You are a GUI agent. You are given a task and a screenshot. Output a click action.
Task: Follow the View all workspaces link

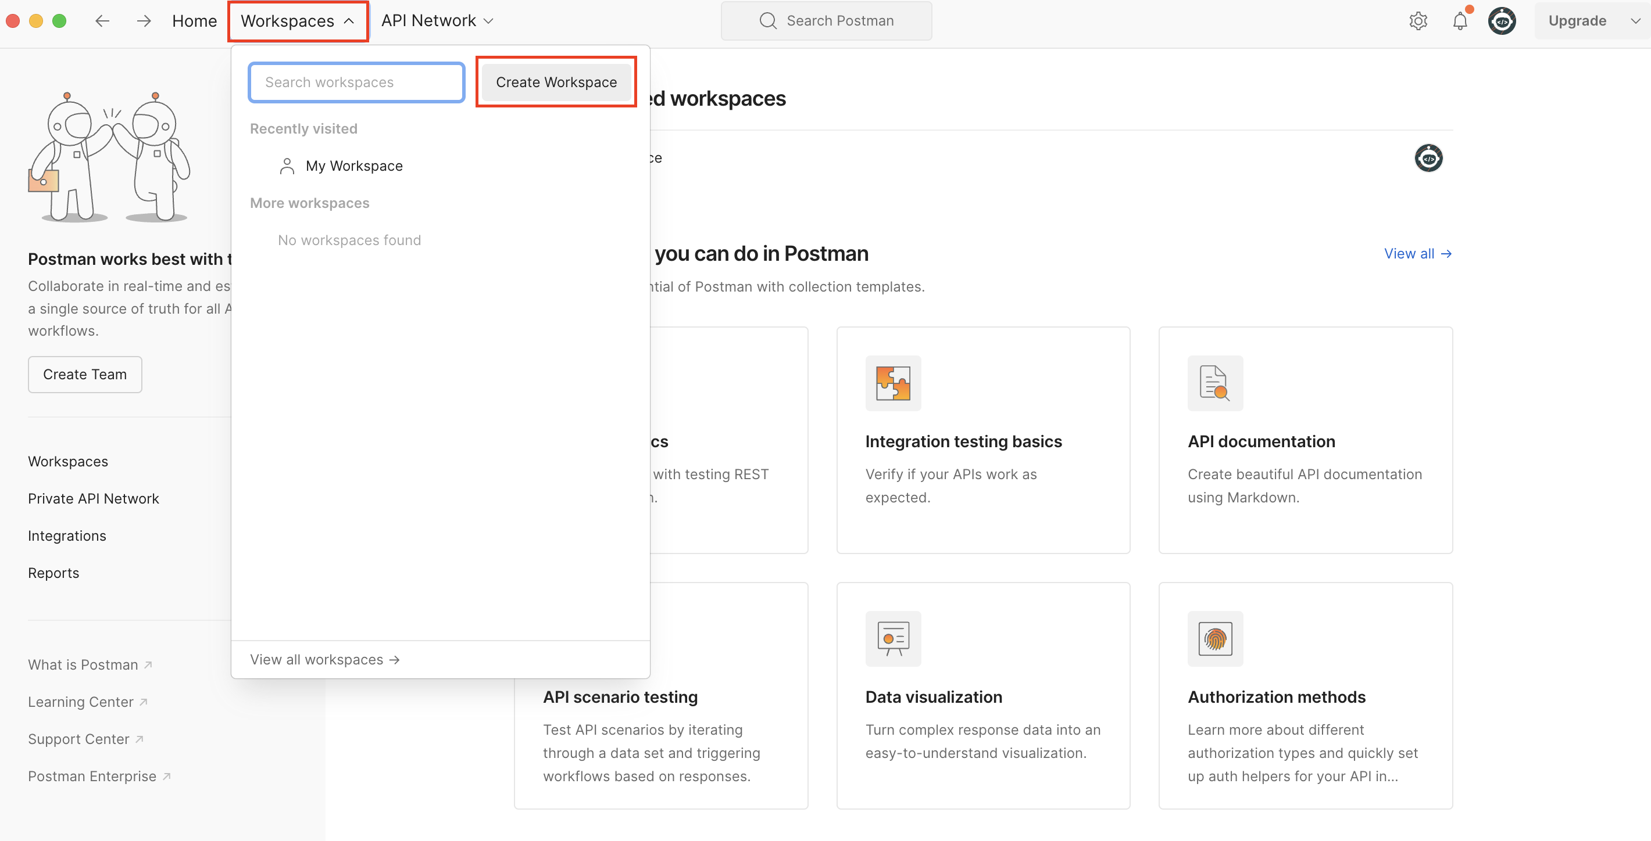coord(325,659)
